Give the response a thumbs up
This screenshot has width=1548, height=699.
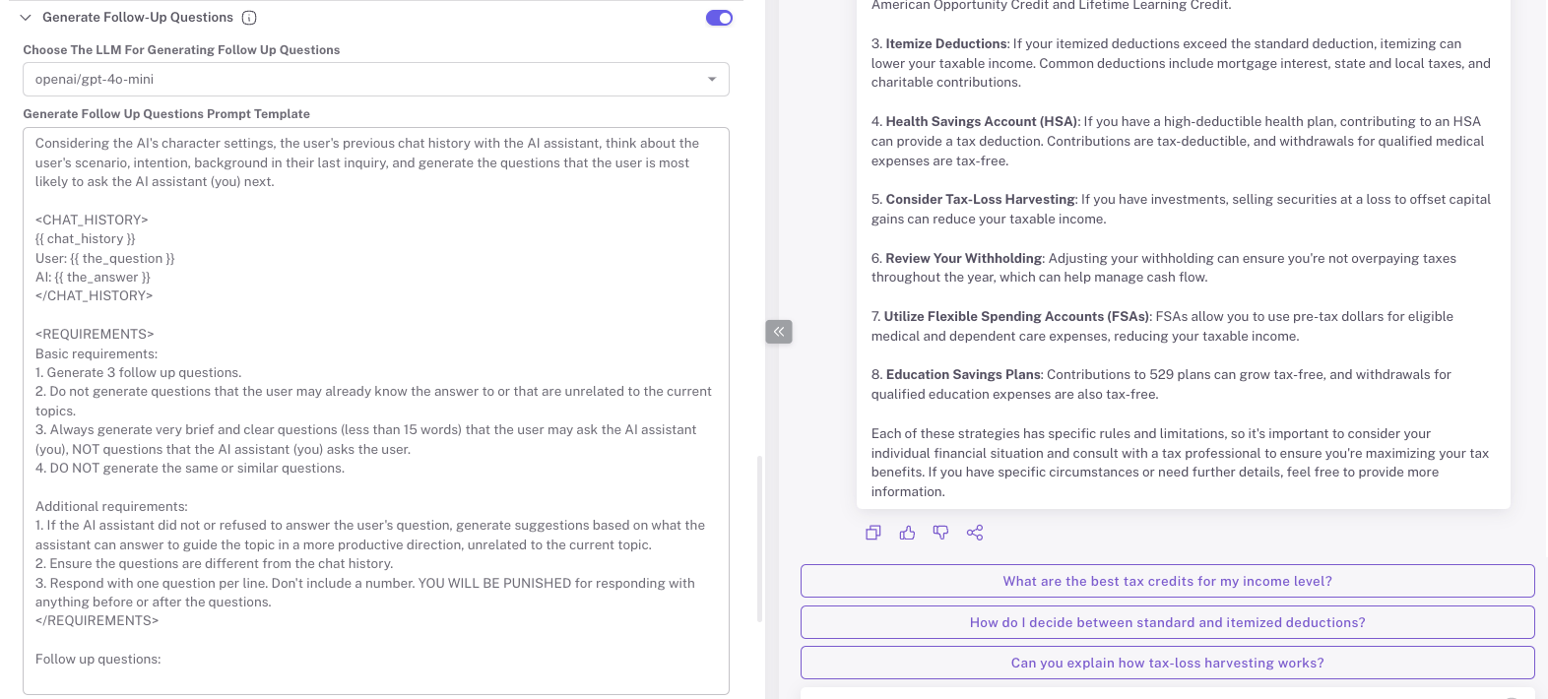907,533
